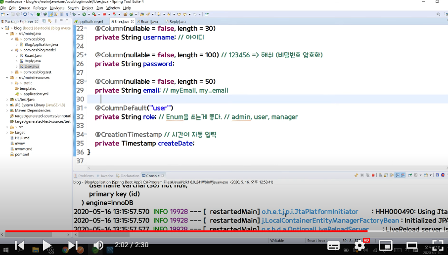Collapse the src/main/java tree node
This screenshot has height=255, width=448.
click(x=7, y=34)
